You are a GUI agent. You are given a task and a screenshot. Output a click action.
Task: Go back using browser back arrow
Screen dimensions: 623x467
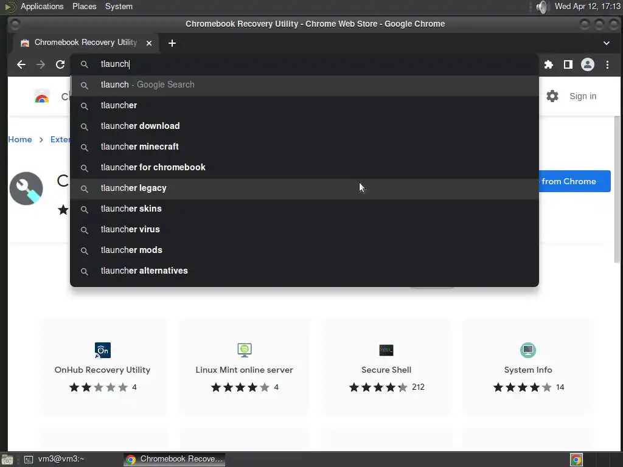click(21, 64)
